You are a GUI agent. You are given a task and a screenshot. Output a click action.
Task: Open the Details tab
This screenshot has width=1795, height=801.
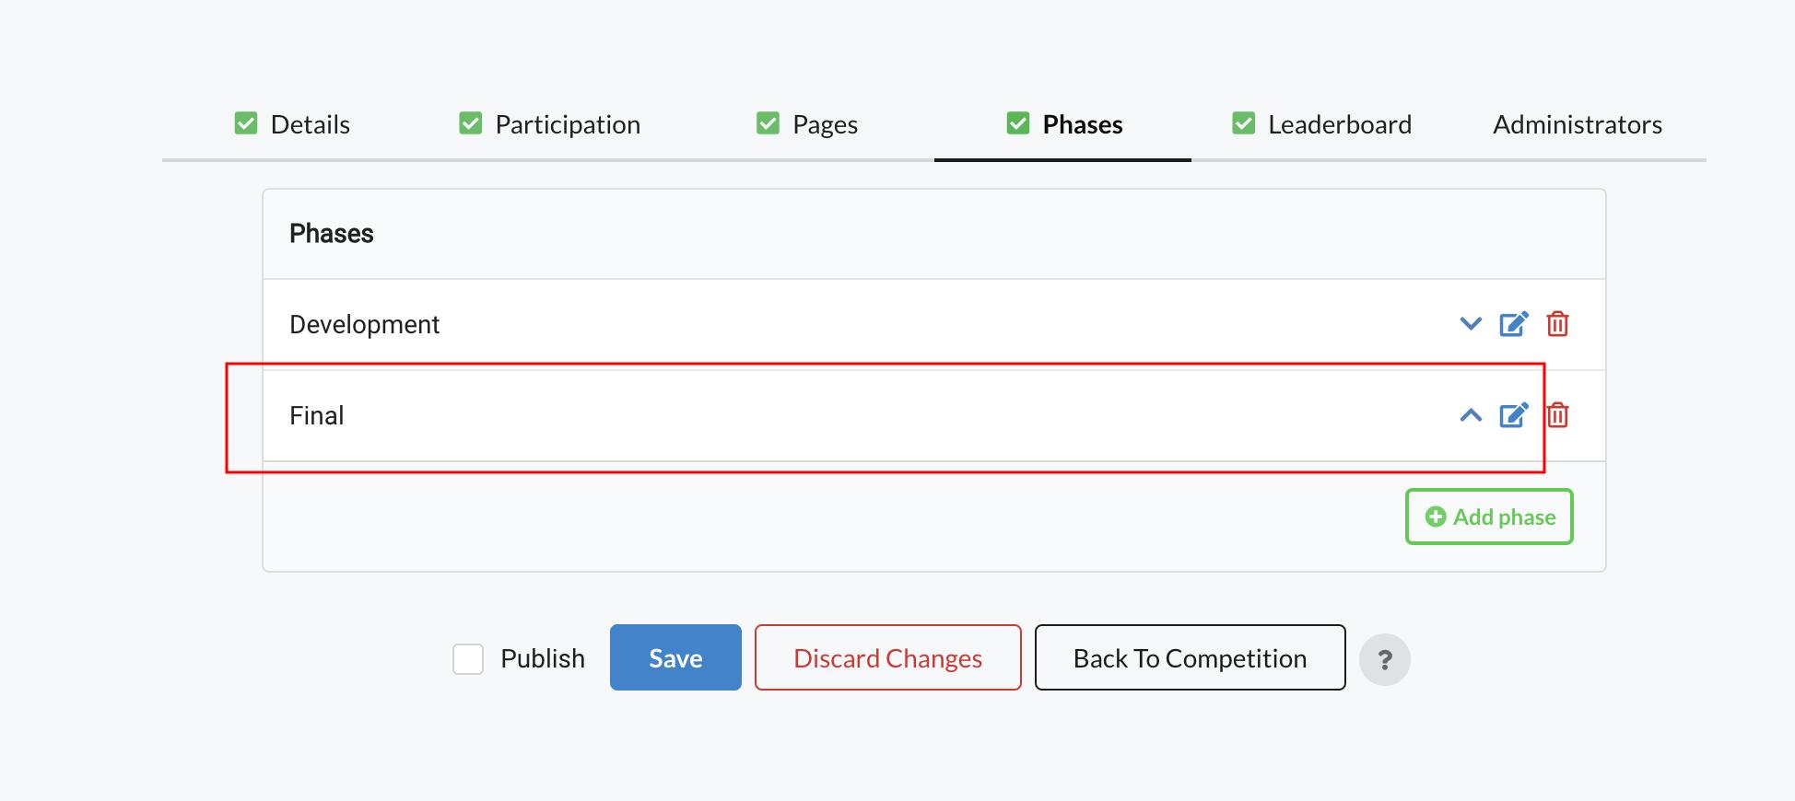[292, 124]
